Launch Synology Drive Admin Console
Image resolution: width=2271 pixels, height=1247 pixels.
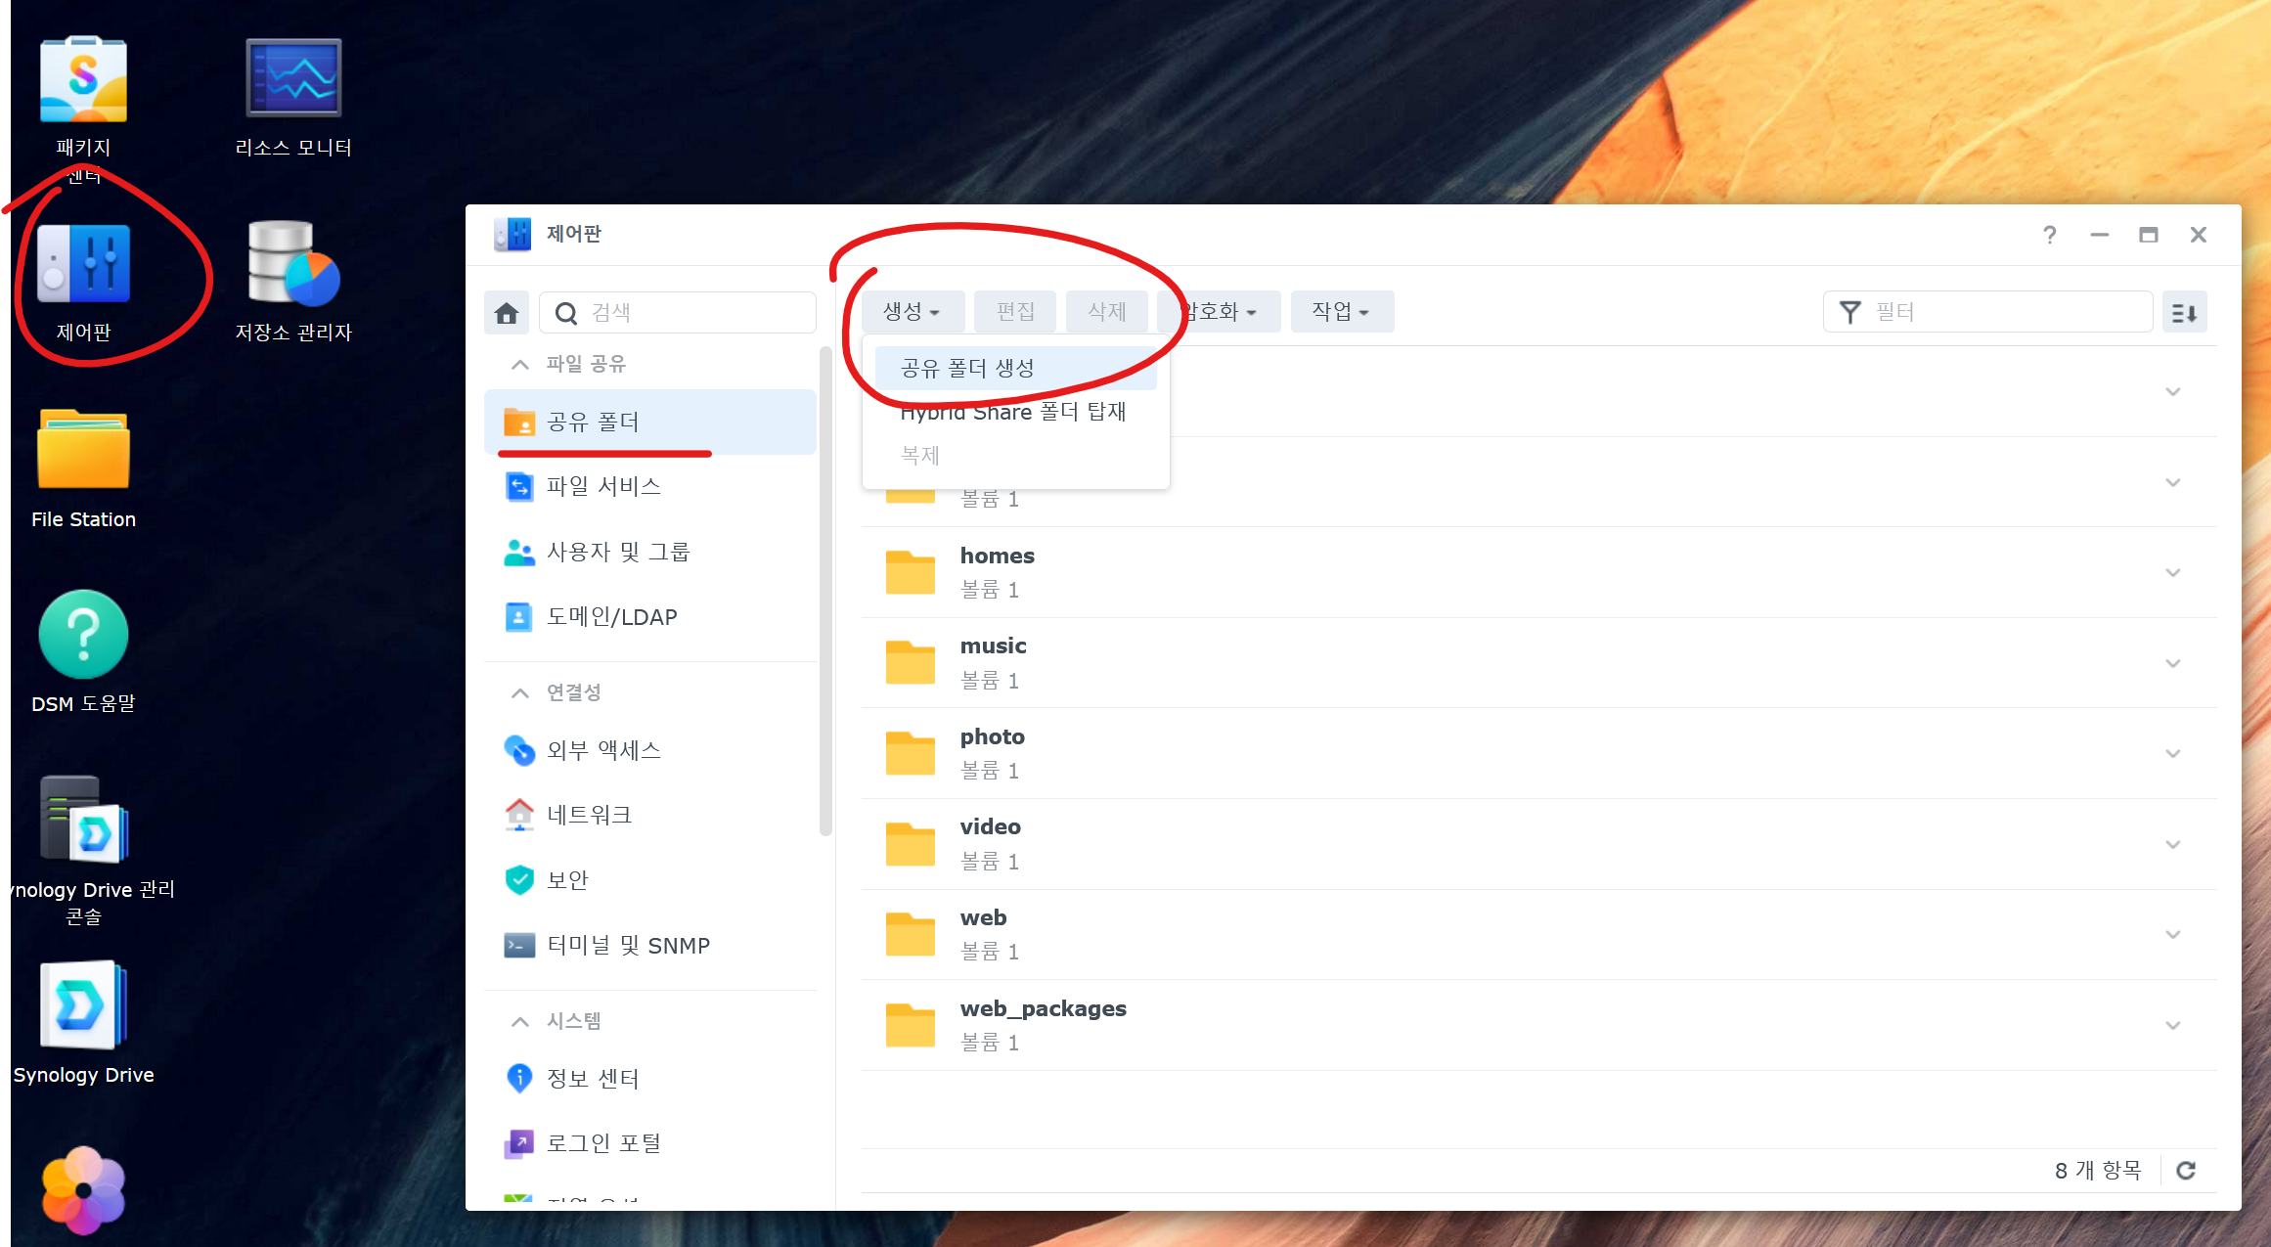[x=83, y=820]
